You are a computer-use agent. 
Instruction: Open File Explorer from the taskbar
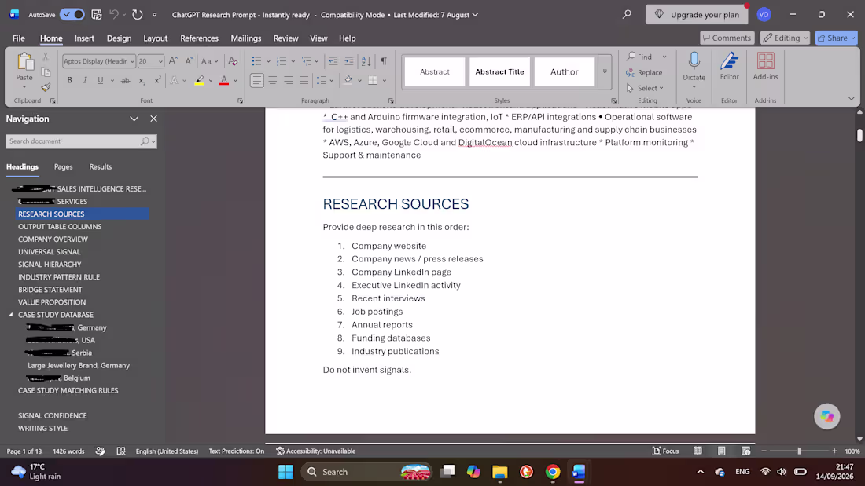[500, 472]
